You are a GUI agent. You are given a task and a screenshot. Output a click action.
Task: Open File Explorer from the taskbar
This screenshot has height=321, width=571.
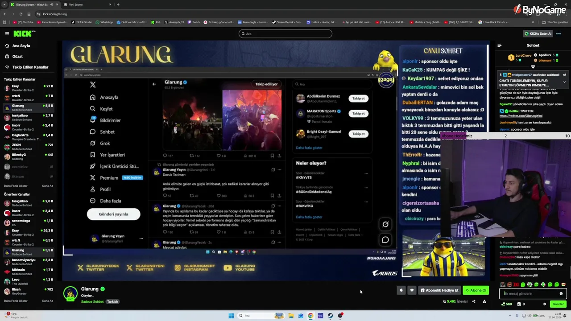point(291,316)
